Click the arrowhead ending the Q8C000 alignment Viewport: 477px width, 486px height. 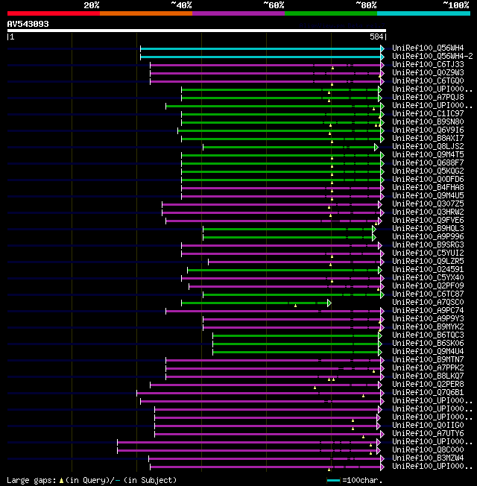pyautogui.click(x=379, y=450)
